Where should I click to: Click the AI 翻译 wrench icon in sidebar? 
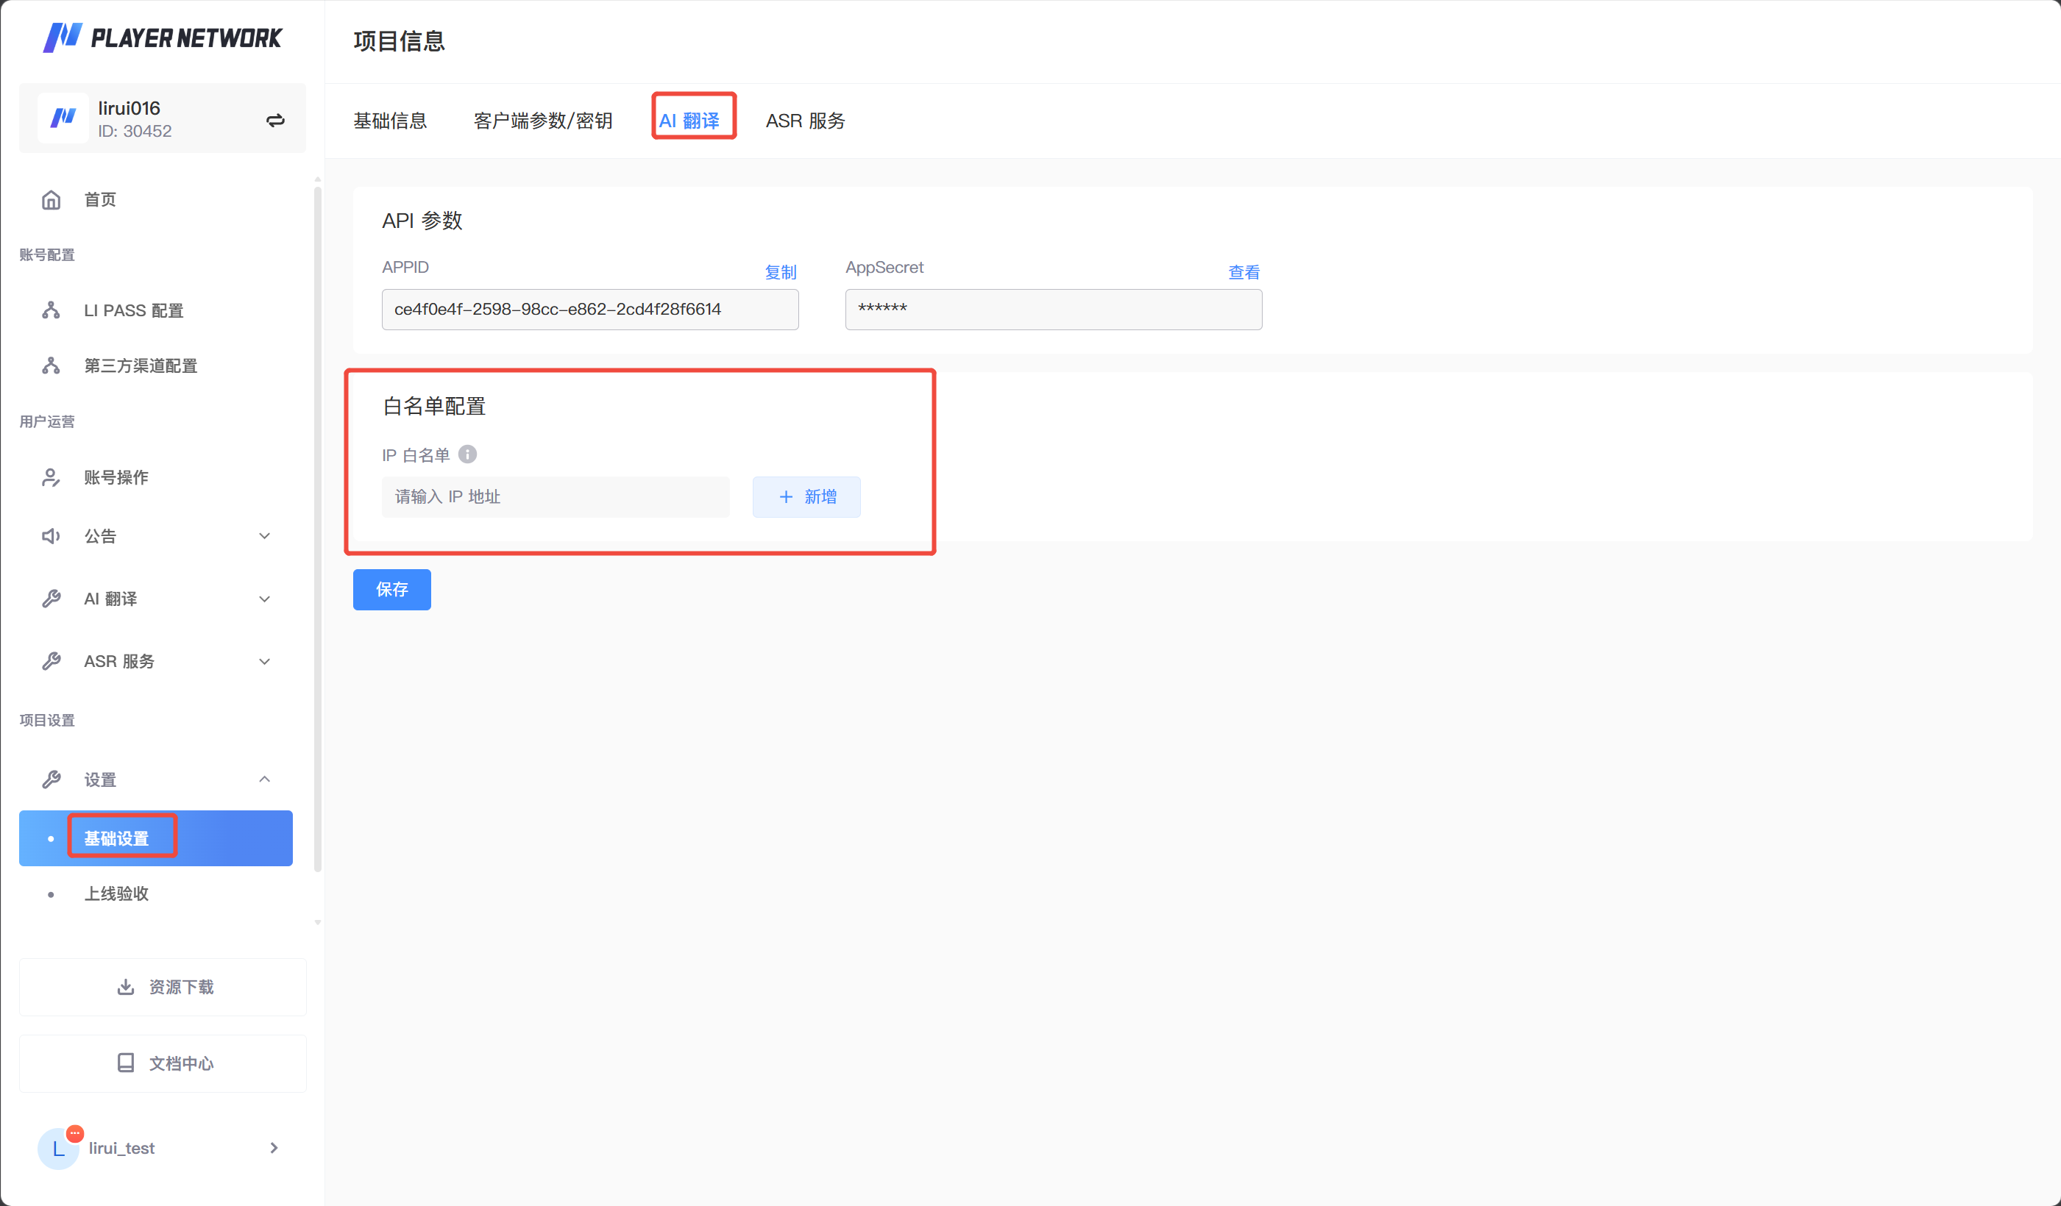(51, 599)
